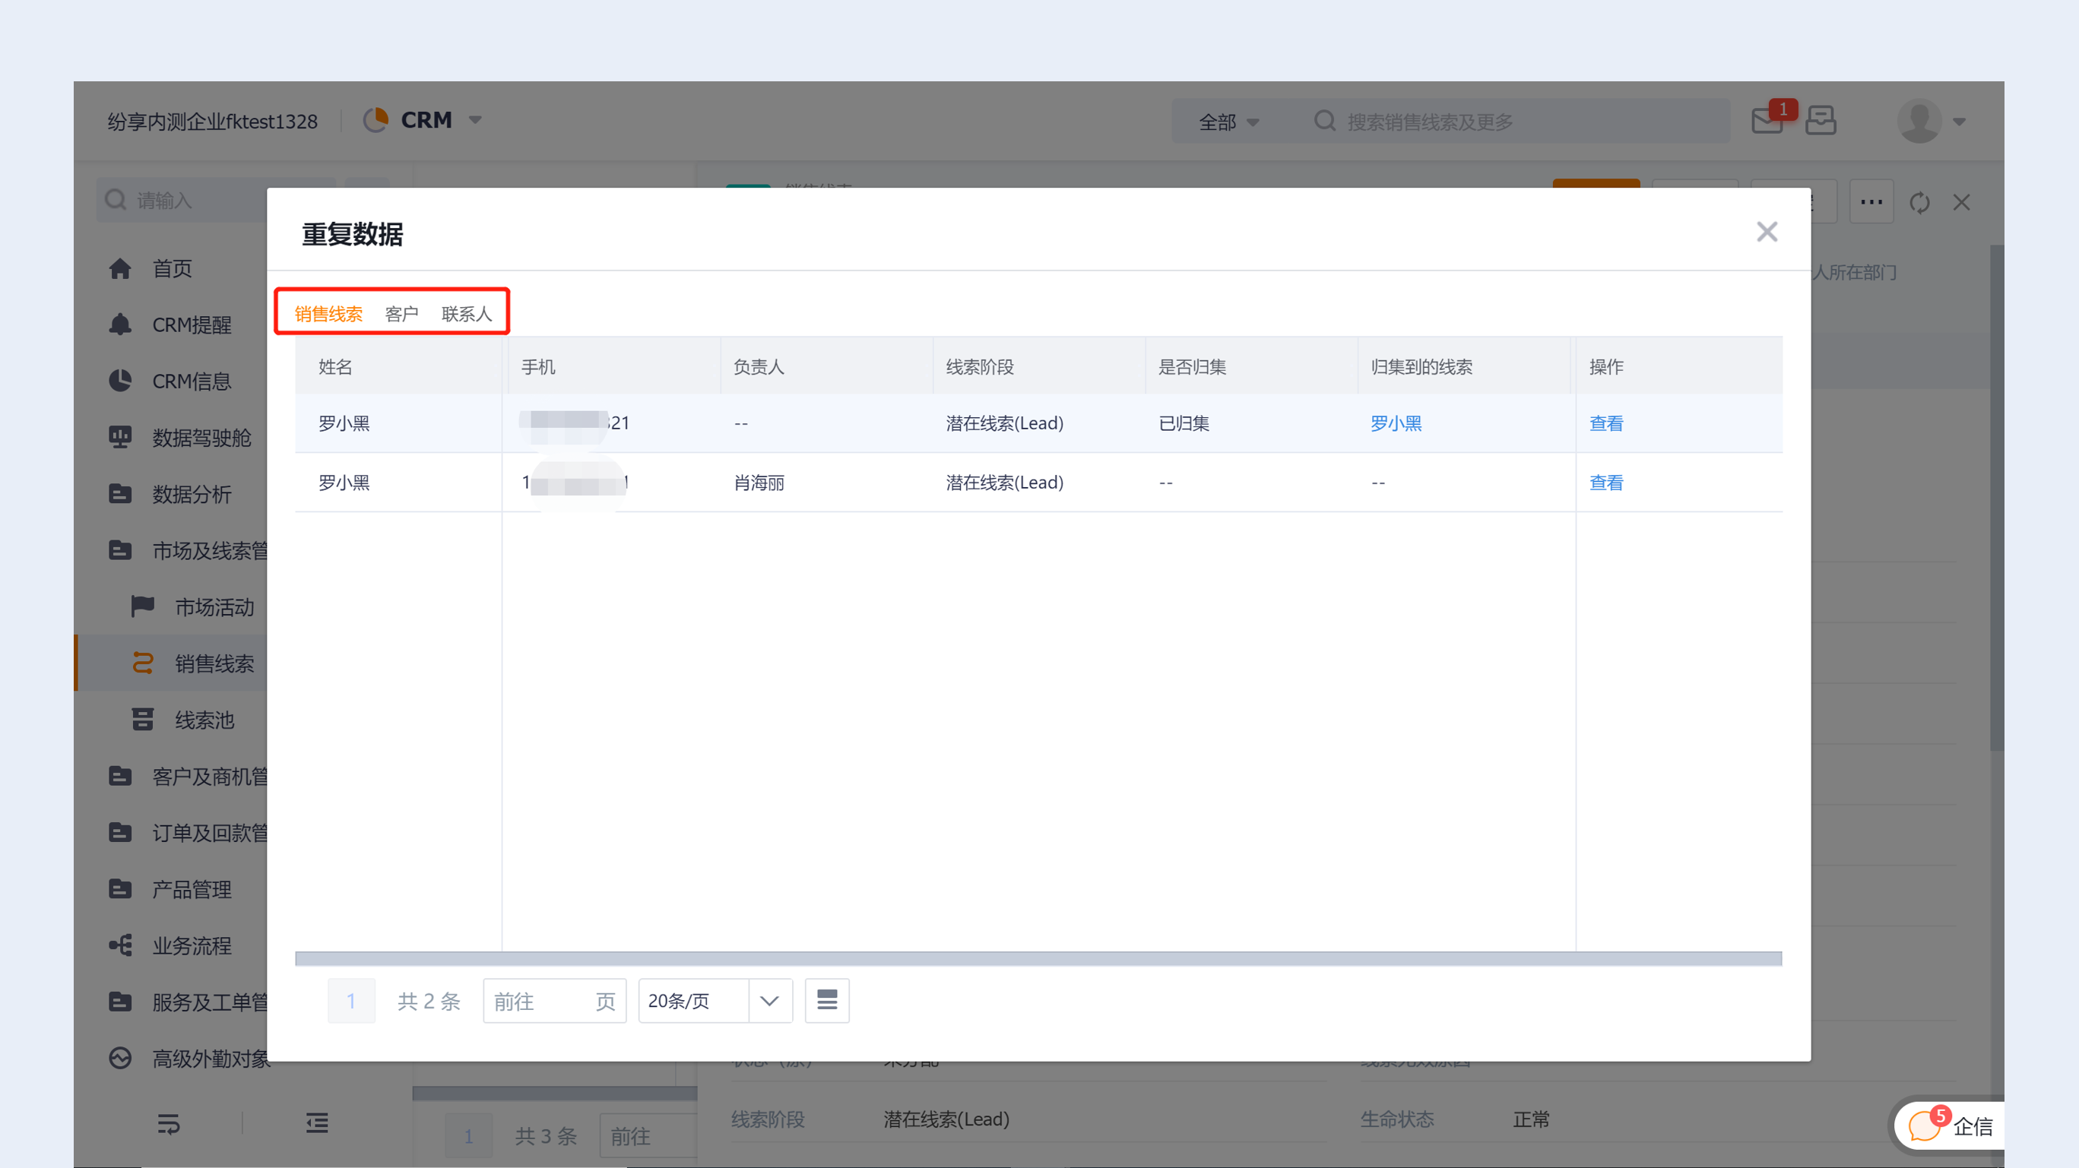This screenshot has width=2079, height=1168.
Task: Click the detail panel vertical scrollbar
Action: (x=1997, y=498)
